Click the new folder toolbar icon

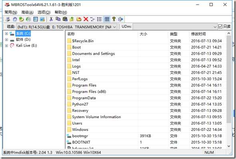pos(79,19)
